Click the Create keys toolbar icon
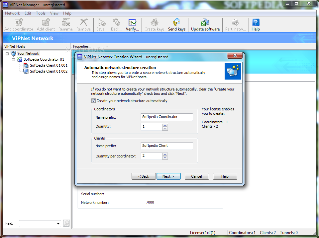Image resolution: width=319 pixels, height=238 pixels. coord(155,22)
